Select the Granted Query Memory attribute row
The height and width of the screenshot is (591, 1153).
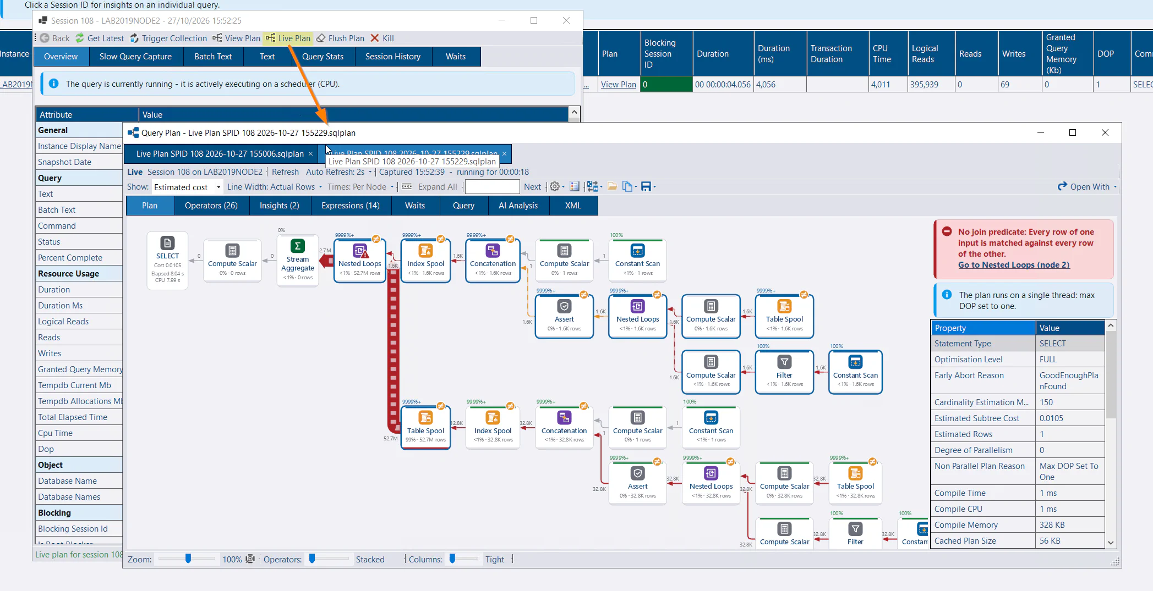coord(80,369)
